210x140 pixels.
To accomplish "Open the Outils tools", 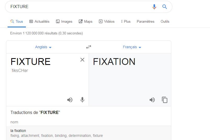I will [165, 21].
